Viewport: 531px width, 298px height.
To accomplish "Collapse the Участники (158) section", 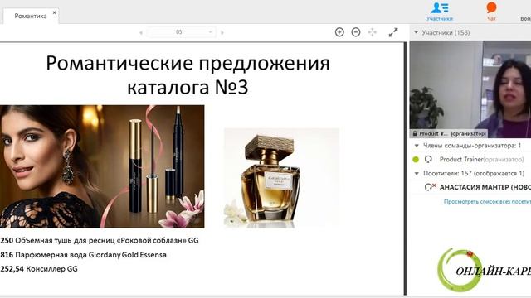I will click(x=417, y=32).
